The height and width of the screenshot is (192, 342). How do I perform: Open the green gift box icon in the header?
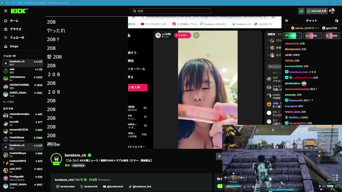[301, 11]
